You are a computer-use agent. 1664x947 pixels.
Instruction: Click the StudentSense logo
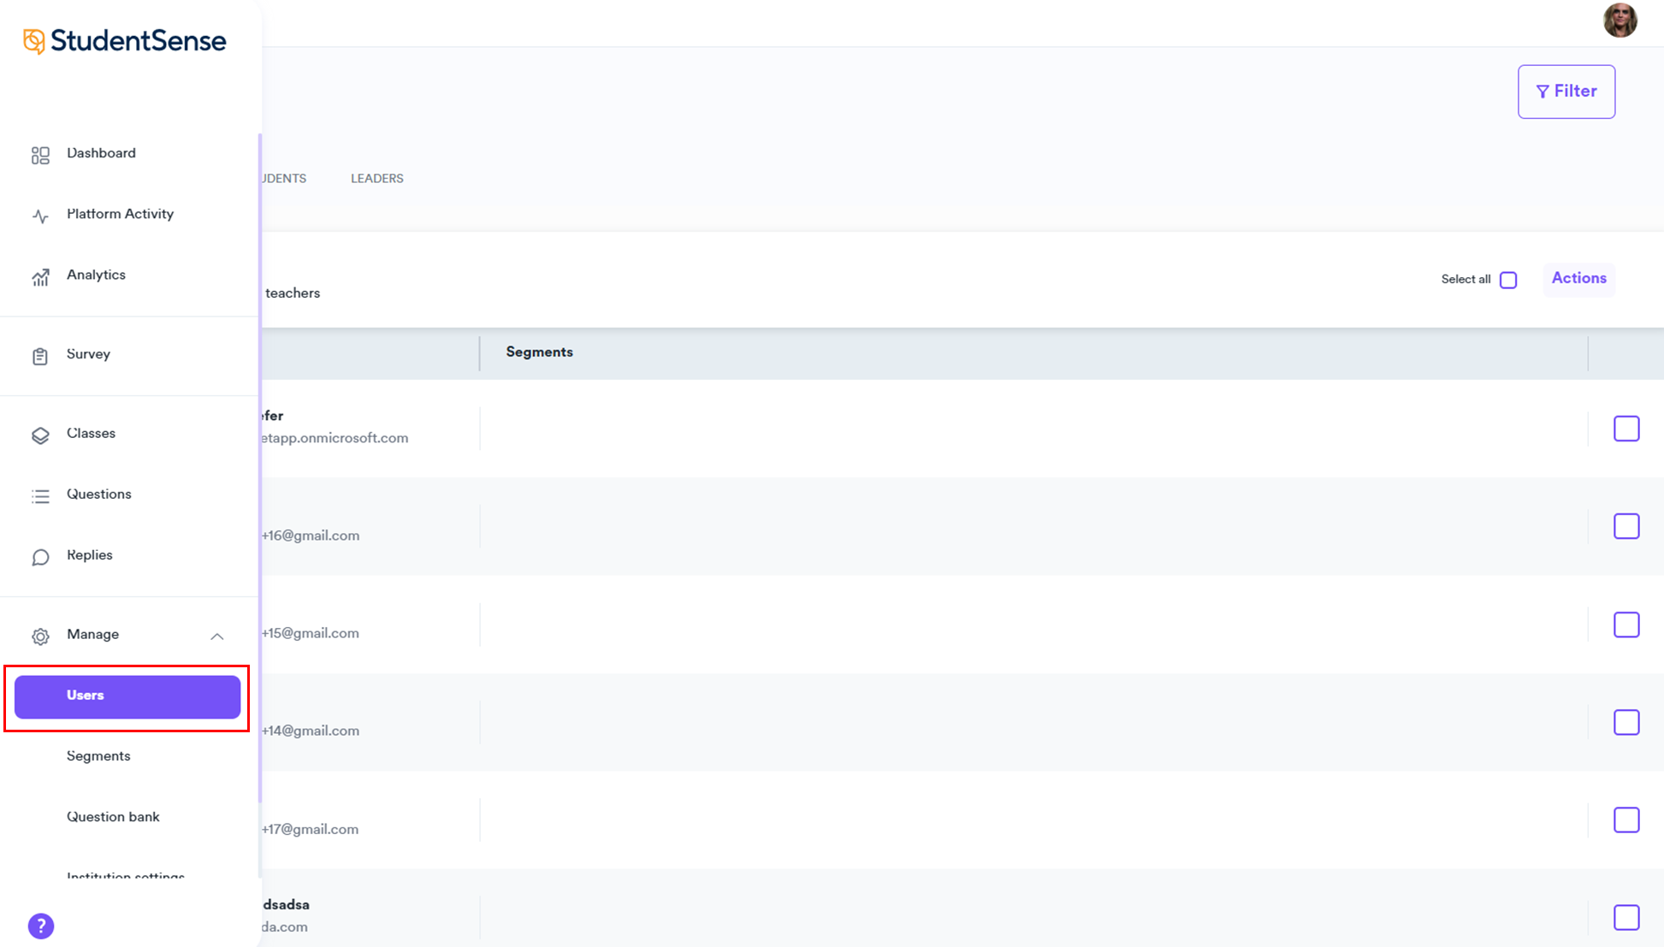(125, 40)
